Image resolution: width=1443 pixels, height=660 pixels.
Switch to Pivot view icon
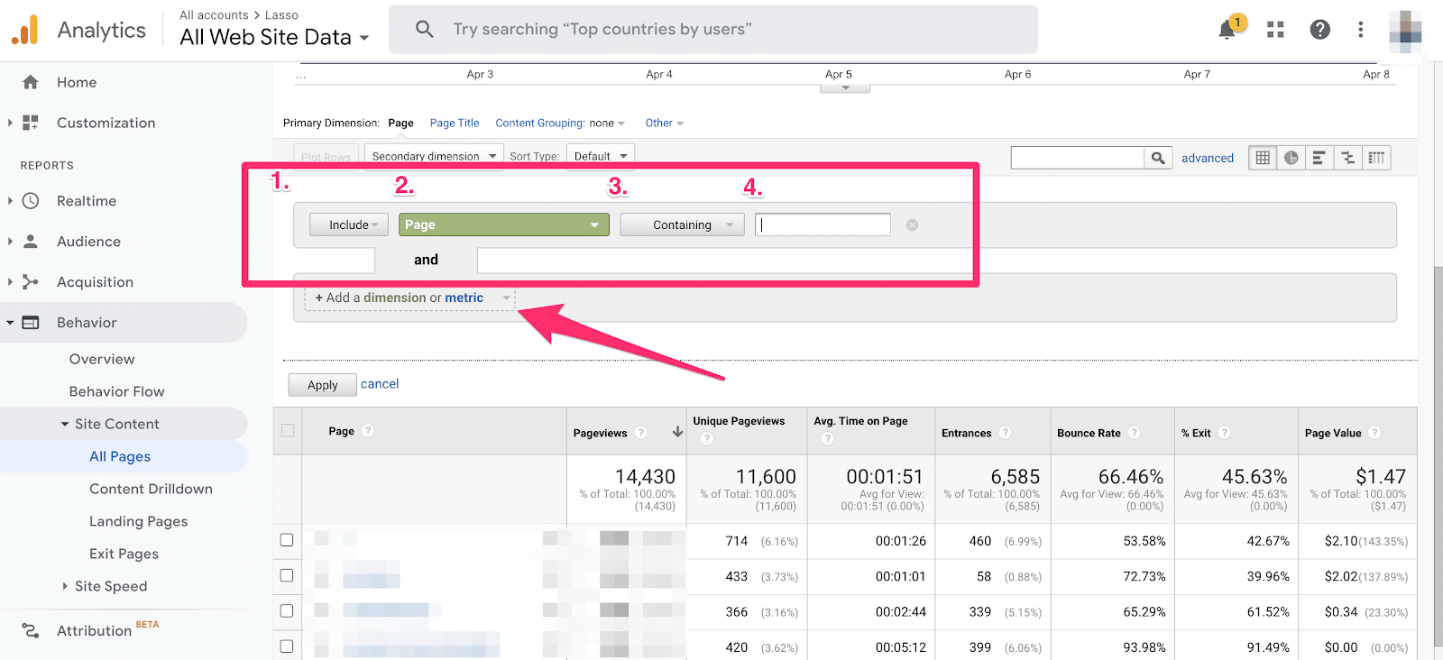(1376, 158)
